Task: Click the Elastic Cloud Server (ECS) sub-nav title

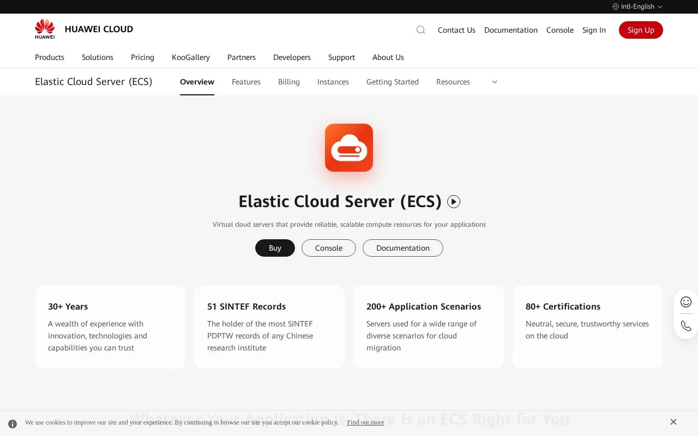Action: [x=94, y=82]
